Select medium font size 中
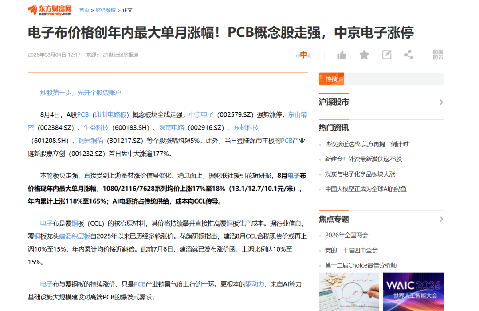 point(303,55)
